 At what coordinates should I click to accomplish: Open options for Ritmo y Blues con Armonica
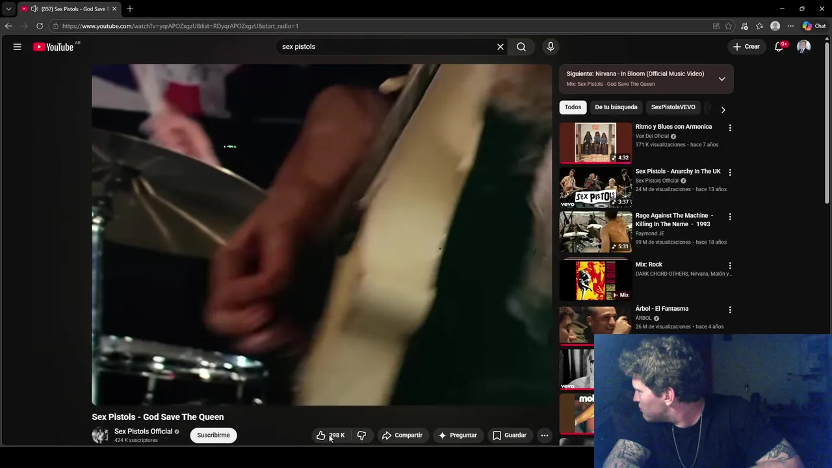730,128
